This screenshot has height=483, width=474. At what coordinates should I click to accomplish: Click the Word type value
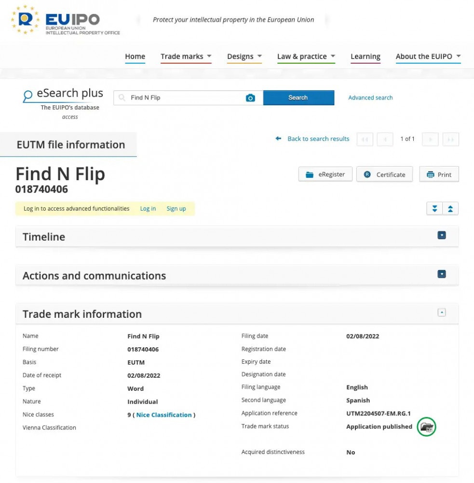point(135,389)
